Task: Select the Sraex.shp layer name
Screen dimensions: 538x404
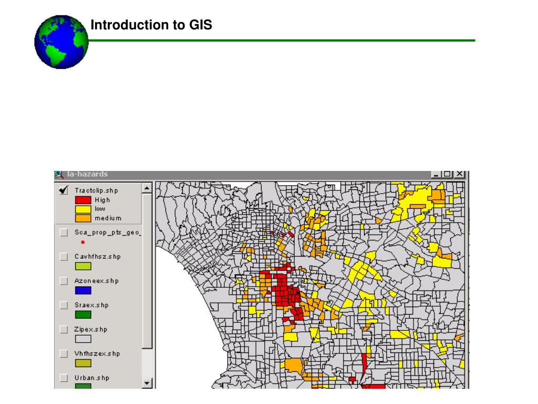Action: pyautogui.click(x=91, y=305)
